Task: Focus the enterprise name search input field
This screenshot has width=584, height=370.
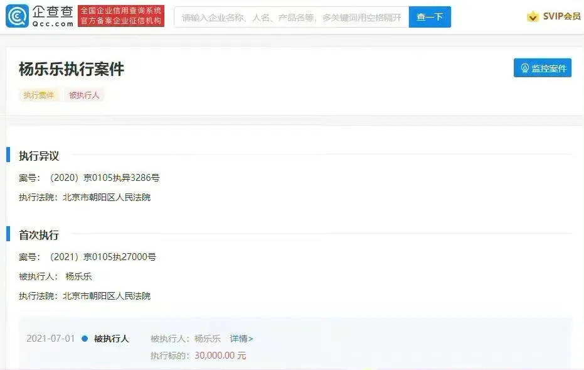Action: [291, 17]
